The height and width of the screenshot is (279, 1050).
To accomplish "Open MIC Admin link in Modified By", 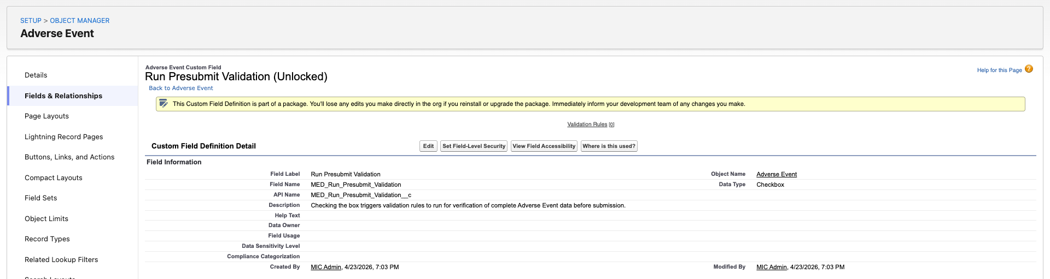I will (772, 267).
